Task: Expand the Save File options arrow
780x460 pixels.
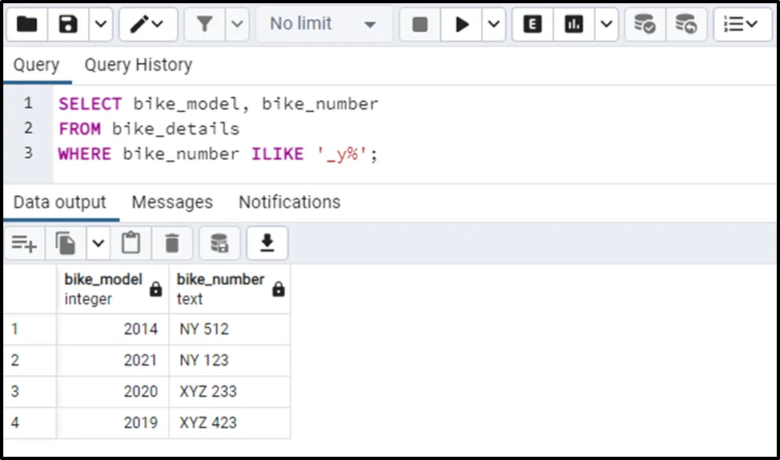Action: point(99,25)
